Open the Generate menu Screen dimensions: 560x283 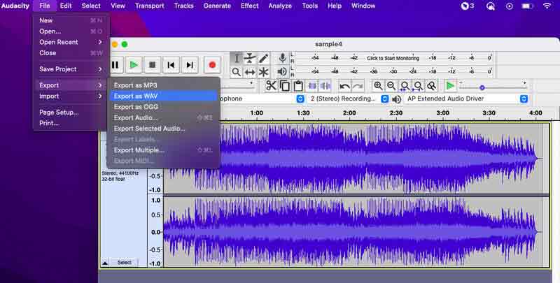pos(217,6)
